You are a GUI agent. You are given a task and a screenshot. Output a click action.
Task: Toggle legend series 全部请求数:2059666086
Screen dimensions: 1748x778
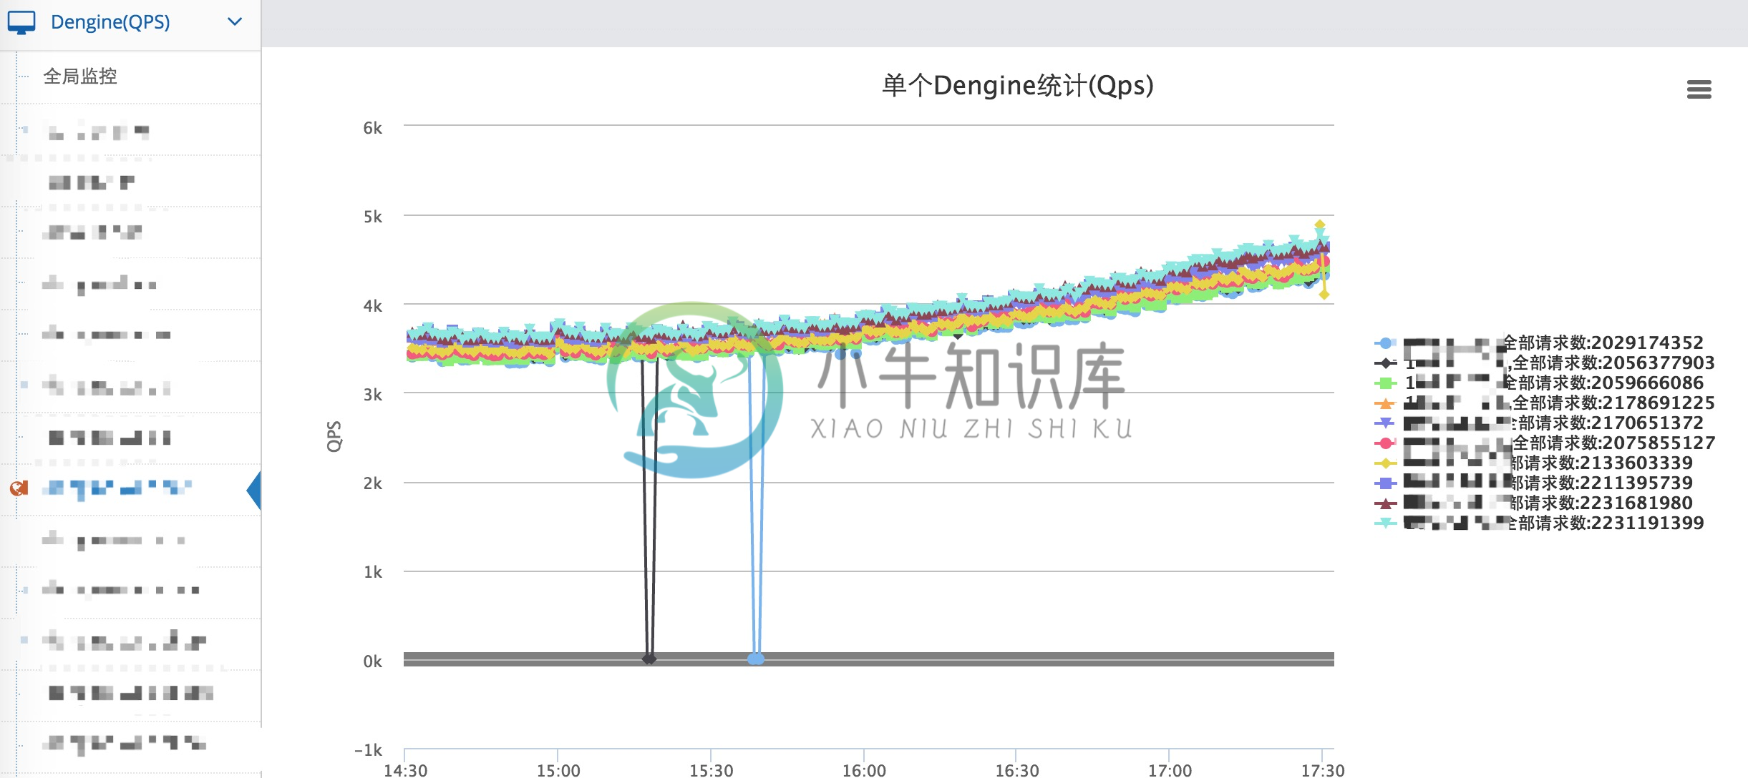pos(1539,383)
